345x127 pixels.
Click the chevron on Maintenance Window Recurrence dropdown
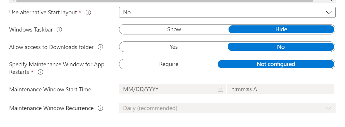click(x=329, y=108)
